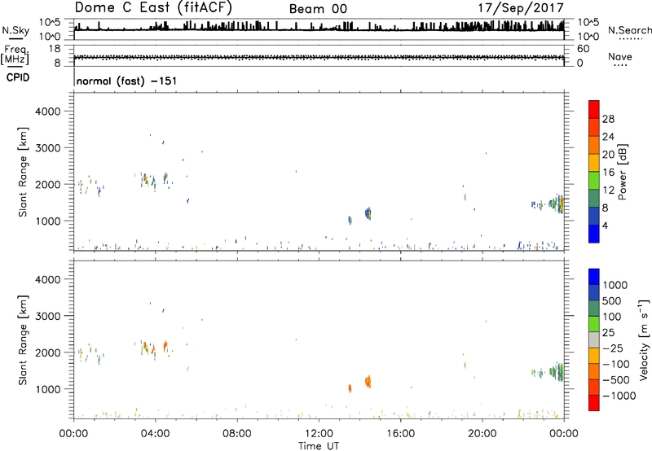The image size is (652, 451).
Task: Click the "4" label on the power color bar
Action: 605,225
